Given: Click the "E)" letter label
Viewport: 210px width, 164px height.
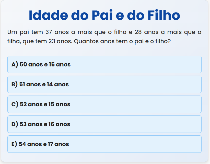Looking at the screenshot, I should 14,144.
